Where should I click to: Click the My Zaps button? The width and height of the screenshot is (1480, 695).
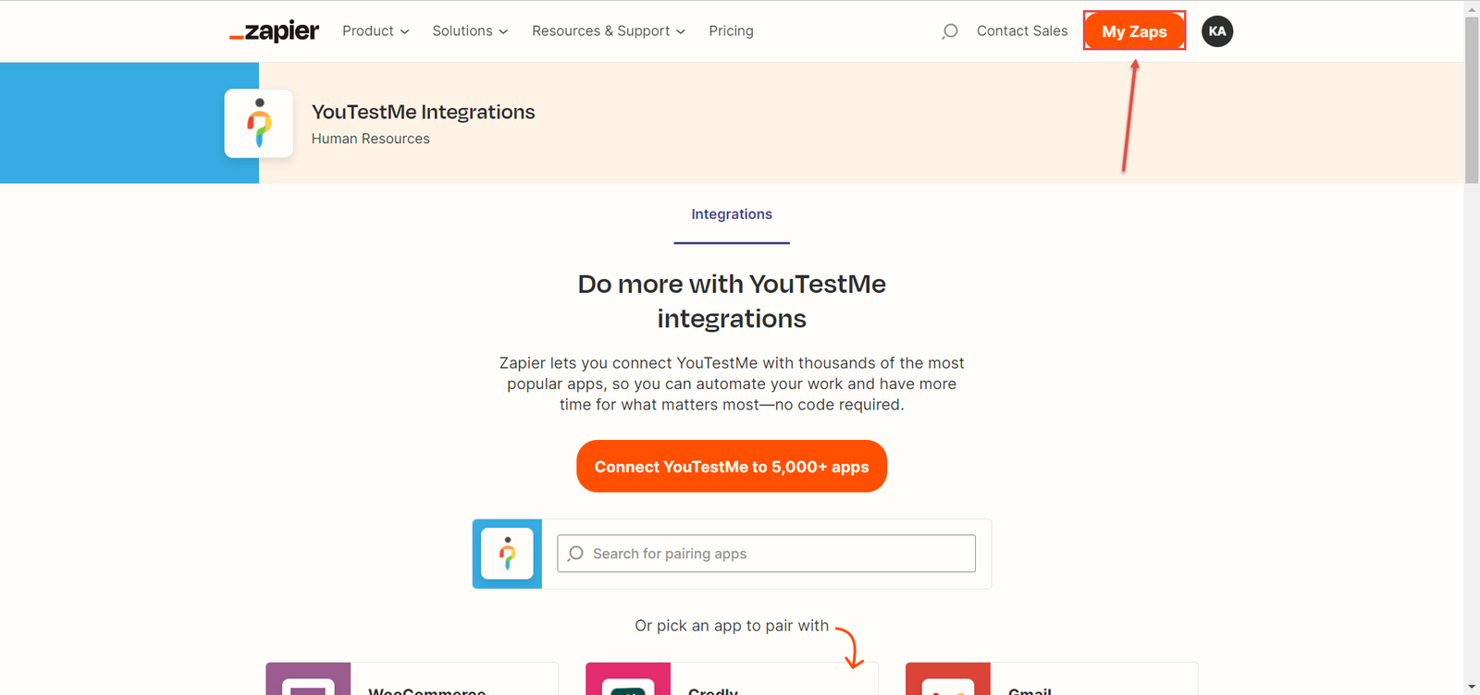1134,31
